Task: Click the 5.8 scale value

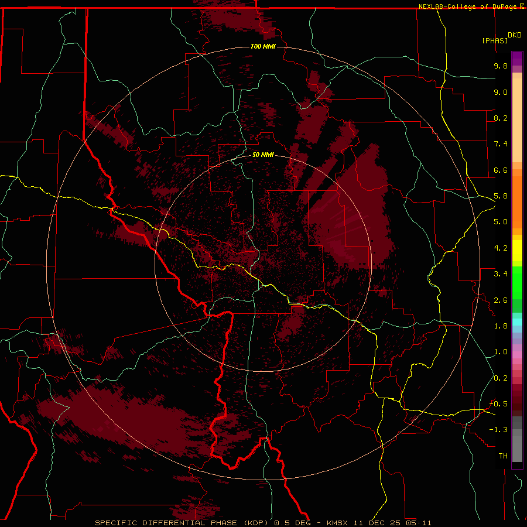Action: click(501, 196)
